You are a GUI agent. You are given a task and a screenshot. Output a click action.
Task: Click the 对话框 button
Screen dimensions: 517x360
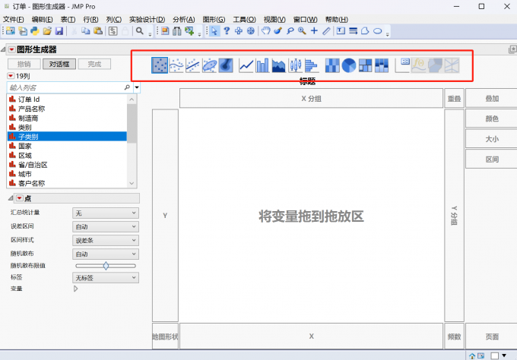(59, 64)
